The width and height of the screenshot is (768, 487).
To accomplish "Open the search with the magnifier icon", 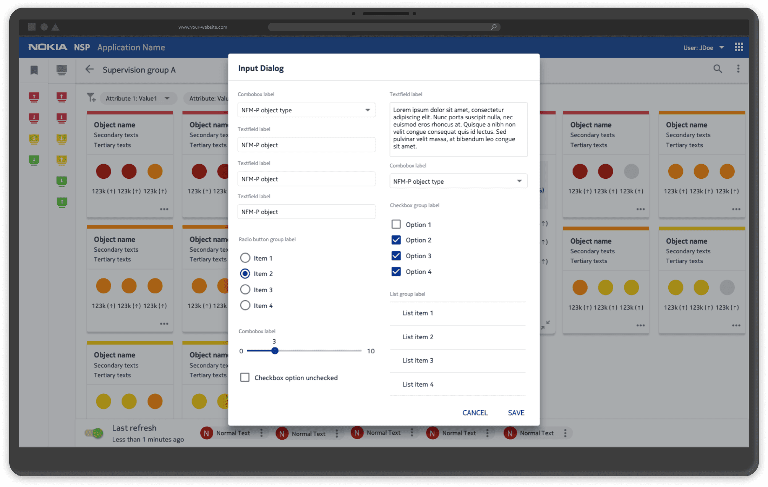I will 718,69.
